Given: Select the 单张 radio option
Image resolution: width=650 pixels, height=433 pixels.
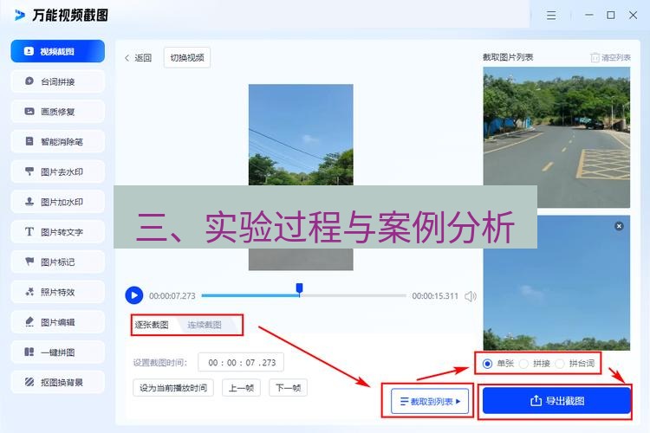Looking at the screenshot, I should pos(487,364).
